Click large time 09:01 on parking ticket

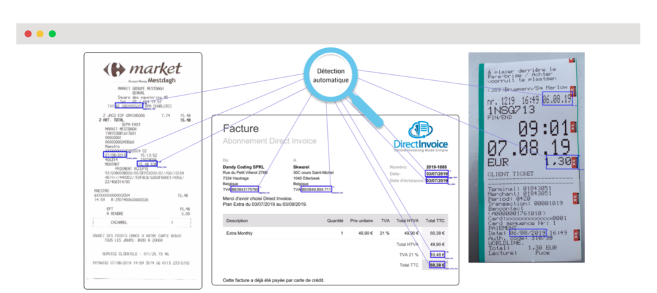tap(543, 129)
